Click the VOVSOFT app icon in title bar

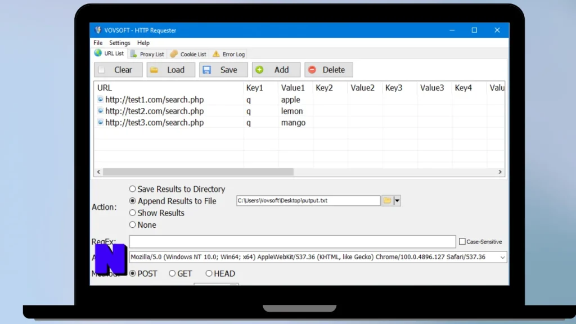pos(98,30)
